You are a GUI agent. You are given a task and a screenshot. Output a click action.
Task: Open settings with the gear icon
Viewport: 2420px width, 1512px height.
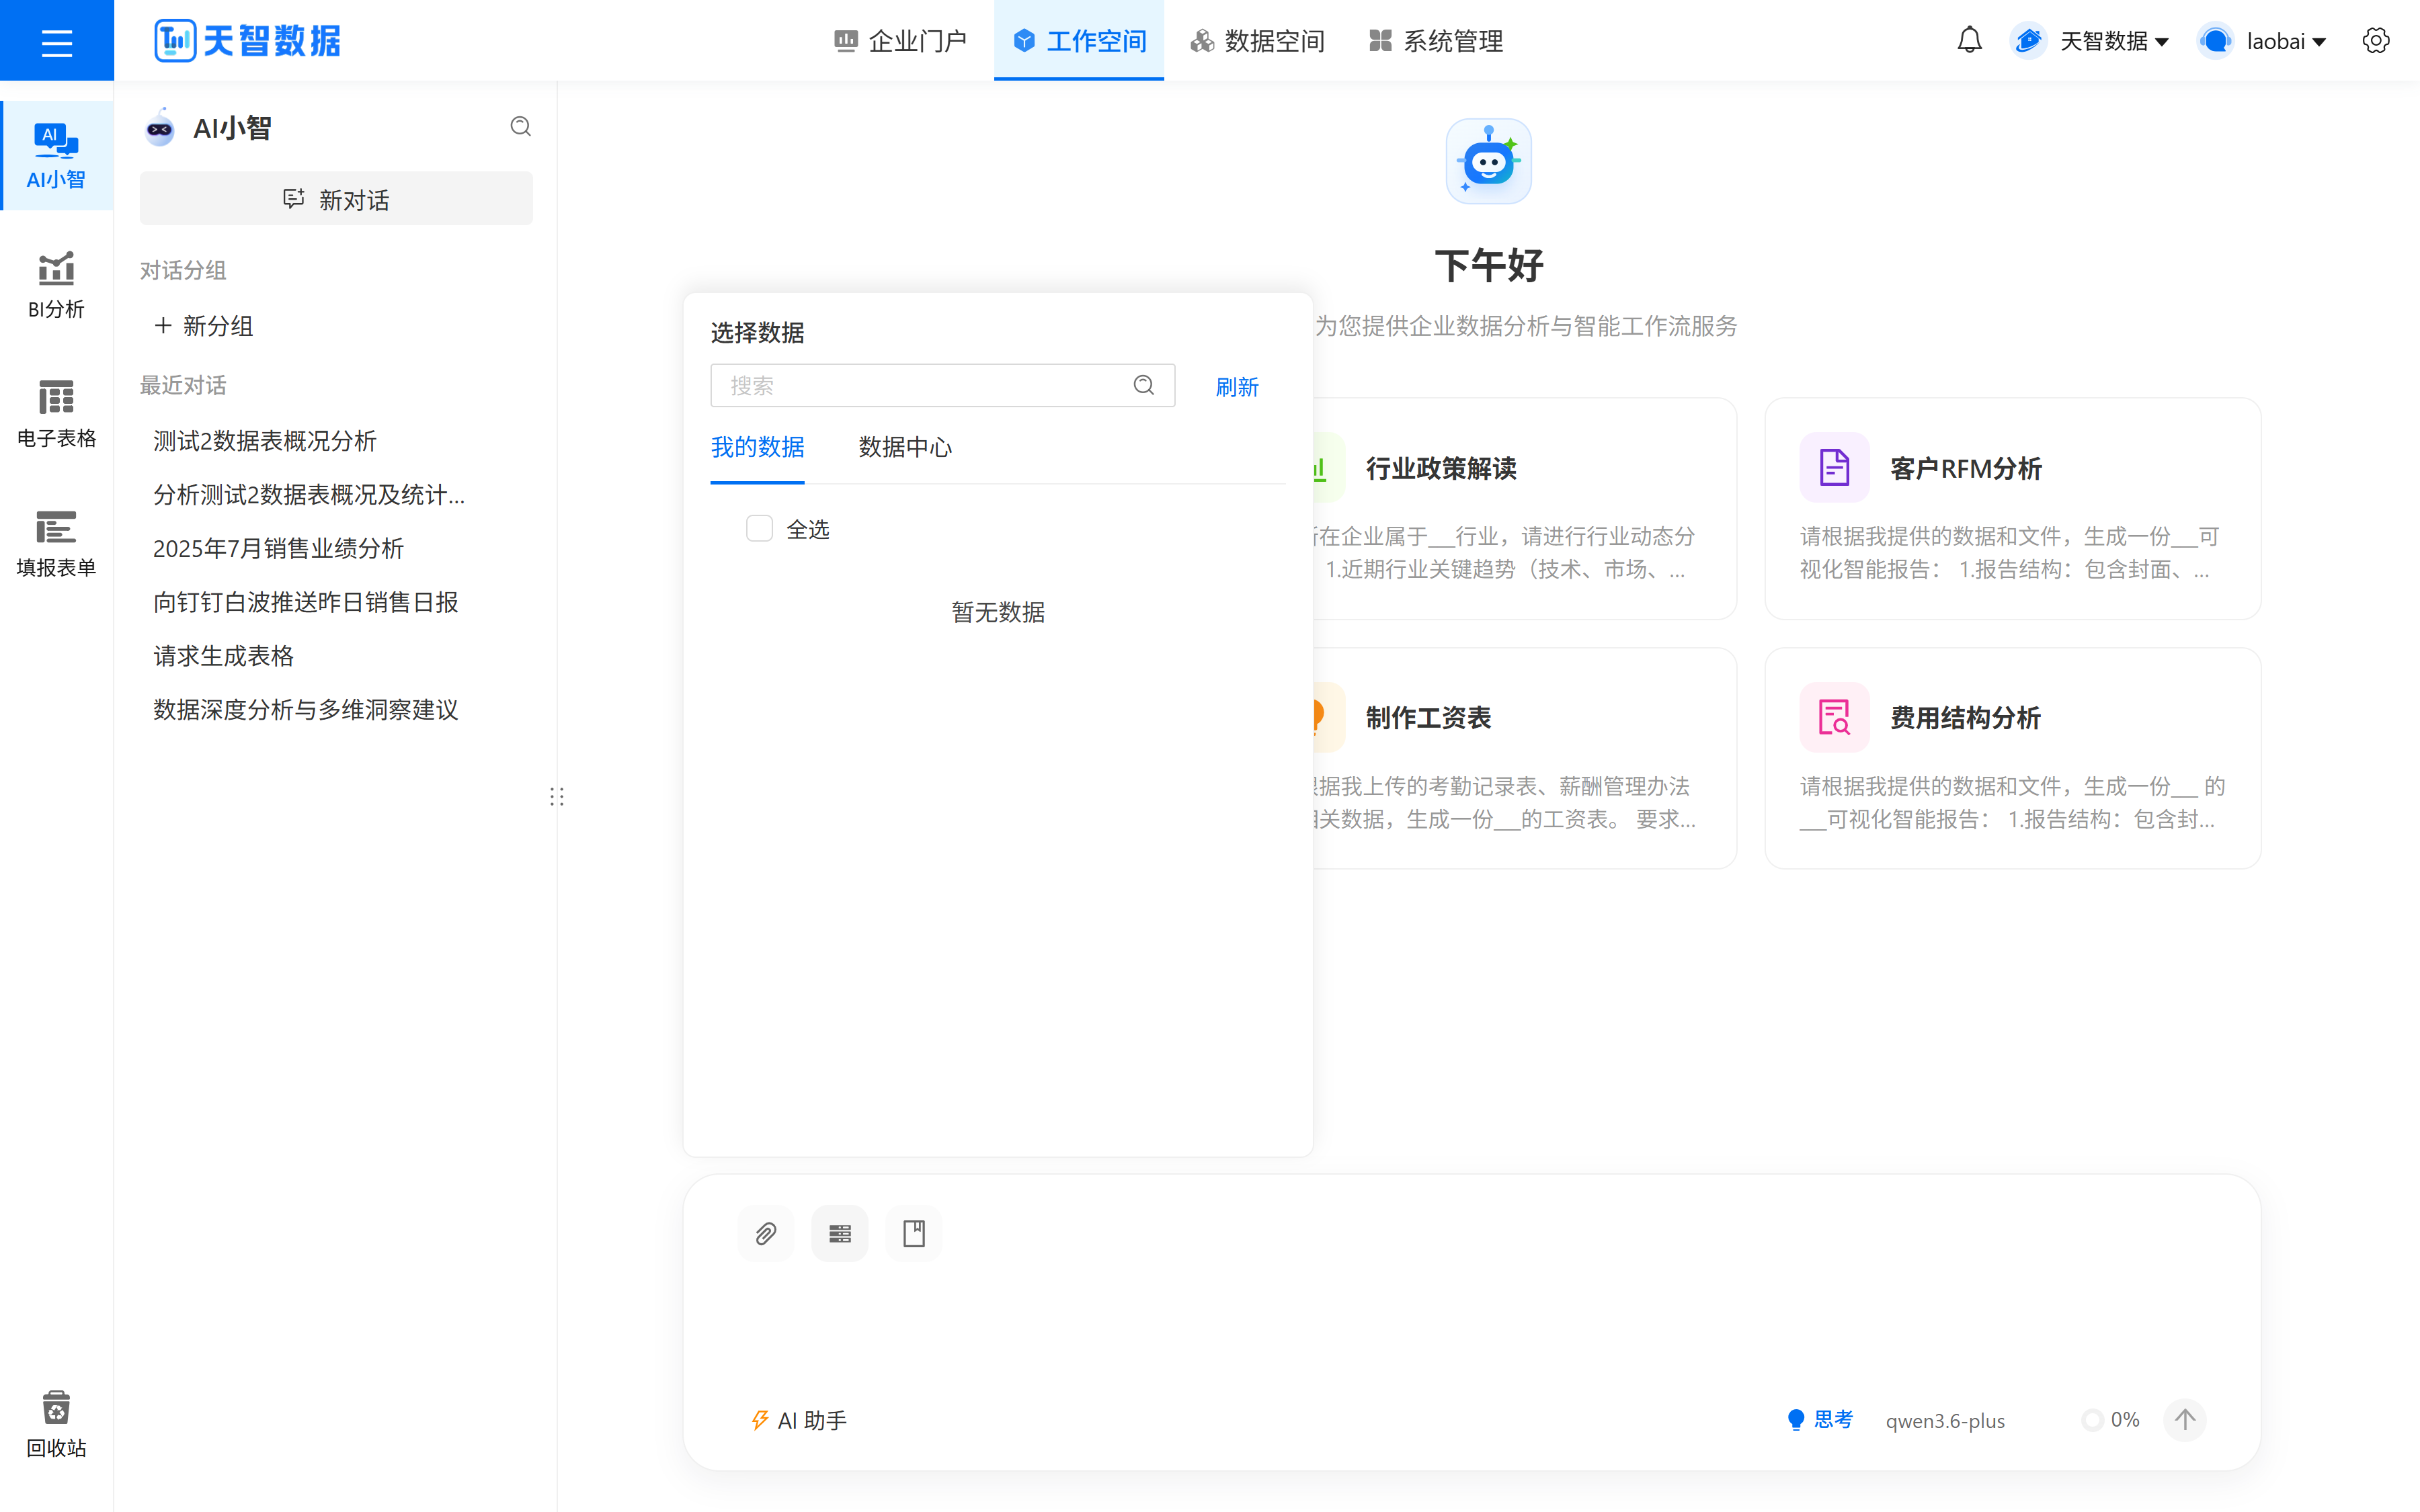tap(2376, 41)
